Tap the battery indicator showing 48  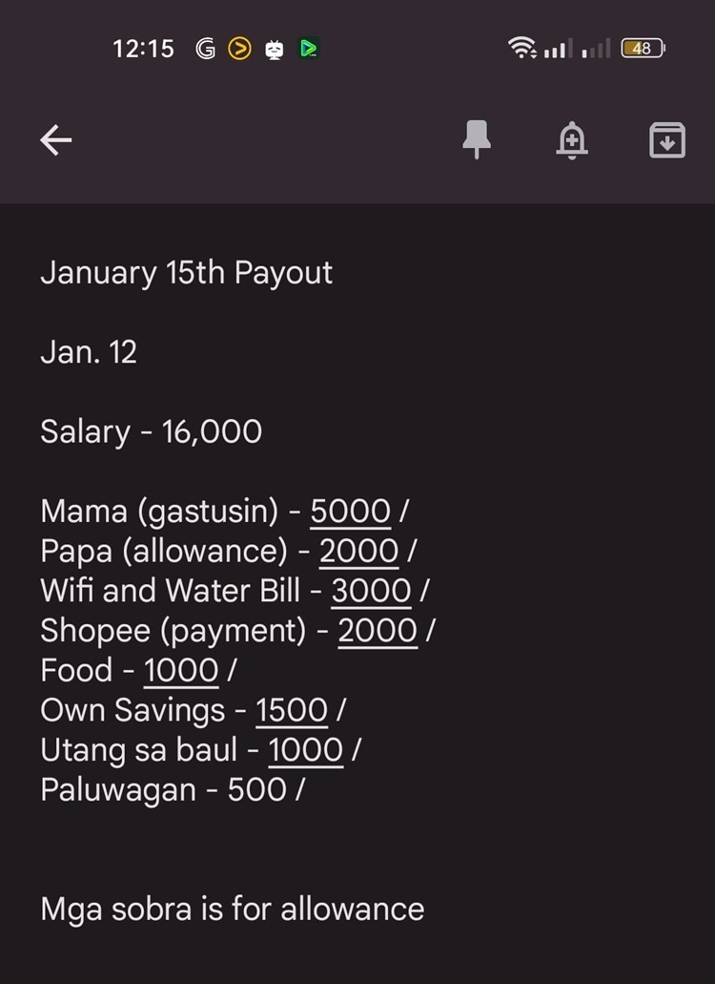[643, 49]
